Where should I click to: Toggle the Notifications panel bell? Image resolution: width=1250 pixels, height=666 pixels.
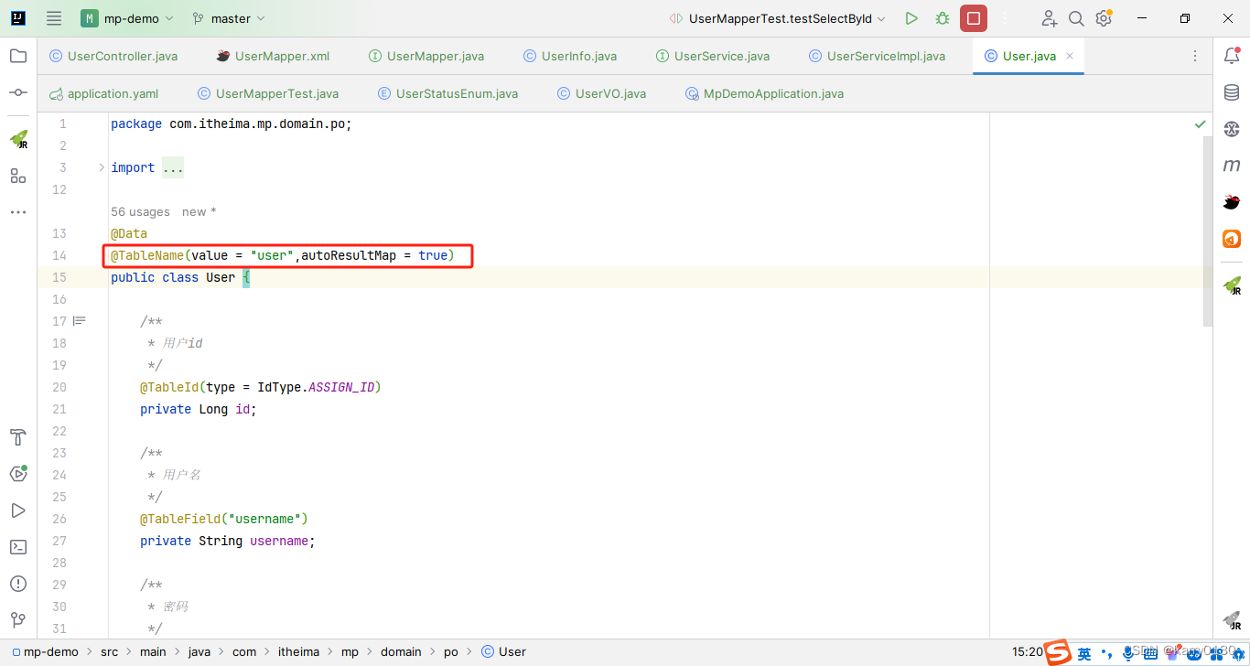1231,56
